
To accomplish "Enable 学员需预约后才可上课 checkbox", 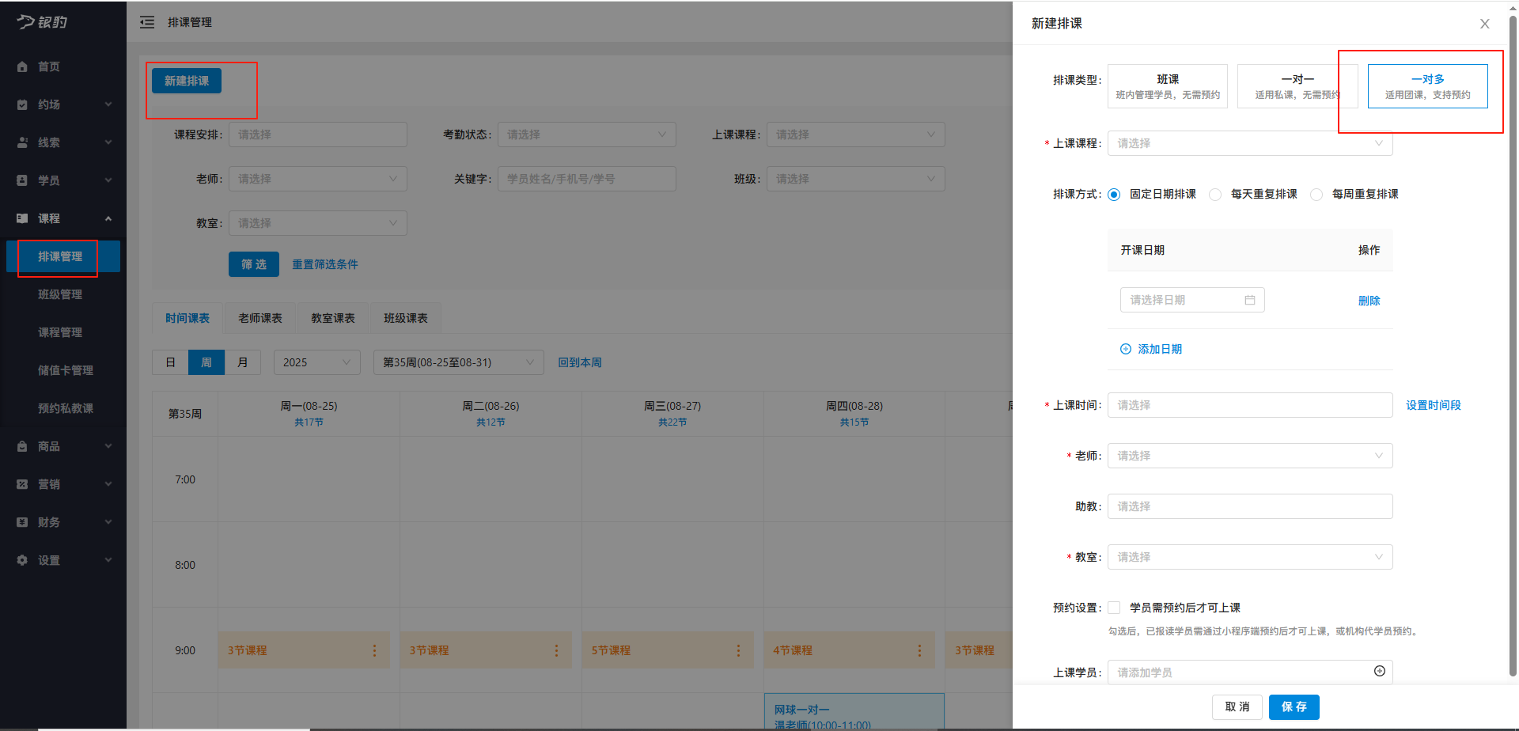I will (x=1114, y=607).
